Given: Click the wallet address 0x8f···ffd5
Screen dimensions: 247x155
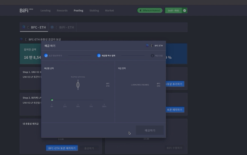Looking at the screenshot, I should [174, 10].
